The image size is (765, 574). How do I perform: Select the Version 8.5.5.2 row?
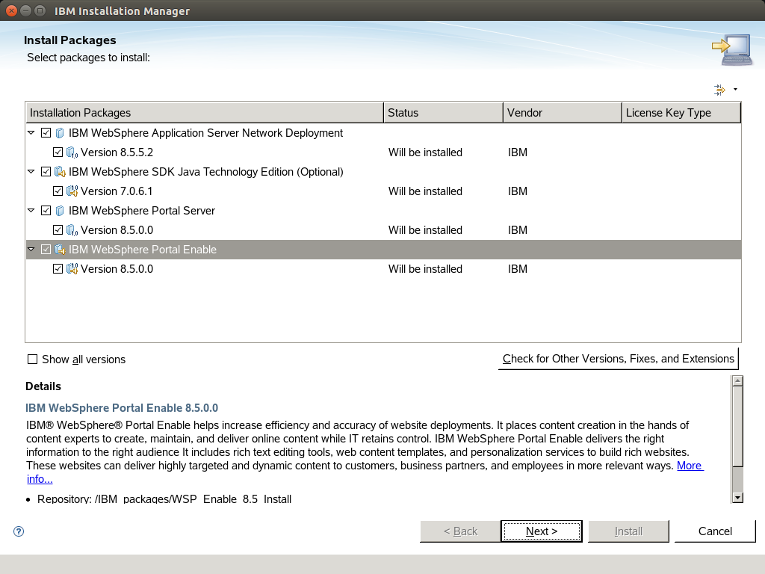click(383, 152)
